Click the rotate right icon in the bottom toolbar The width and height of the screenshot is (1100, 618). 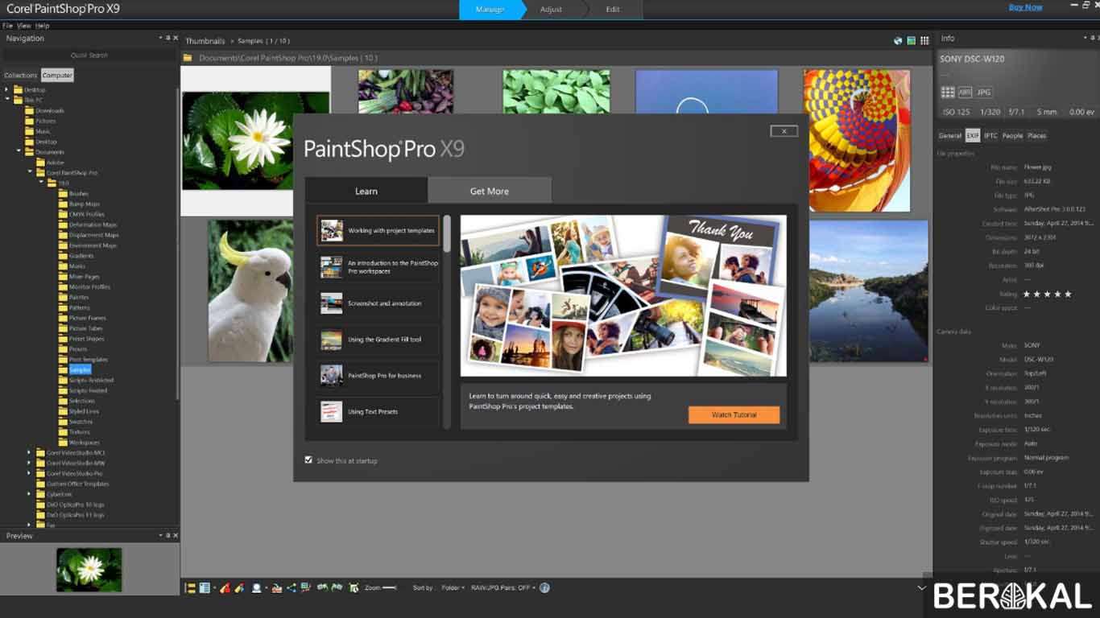click(337, 588)
